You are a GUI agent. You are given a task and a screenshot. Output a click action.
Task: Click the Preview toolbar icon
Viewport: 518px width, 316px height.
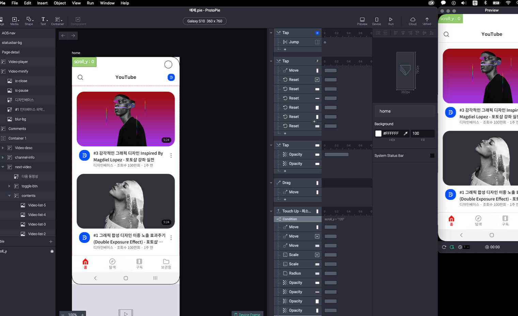coord(362,21)
